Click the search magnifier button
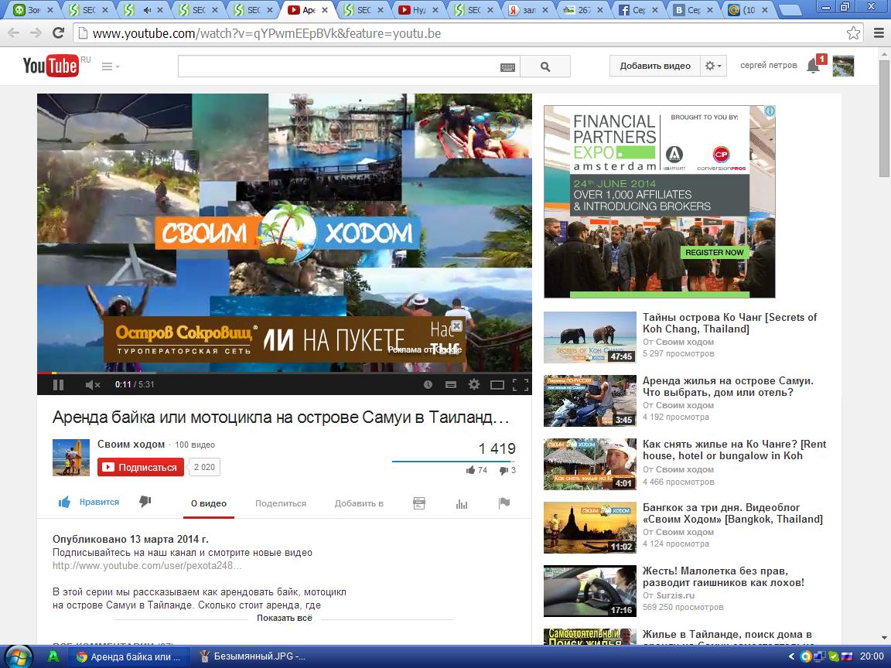 pyautogui.click(x=545, y=66)
